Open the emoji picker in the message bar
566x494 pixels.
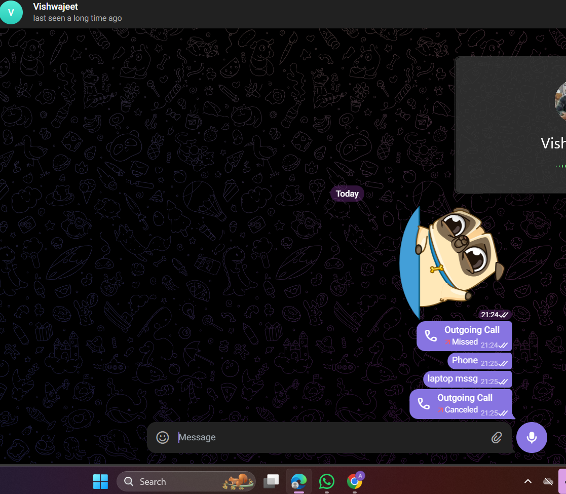click(163, 437)
